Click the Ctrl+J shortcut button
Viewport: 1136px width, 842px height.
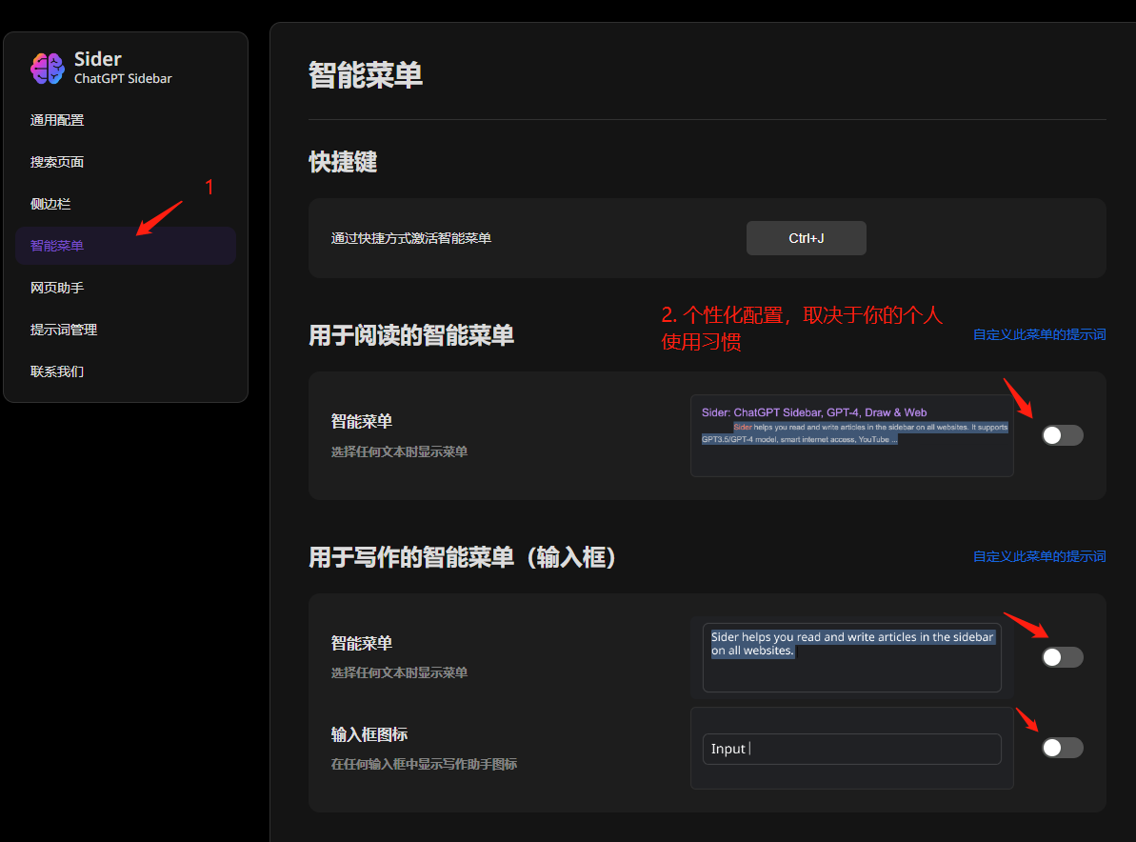coord(806,238)
